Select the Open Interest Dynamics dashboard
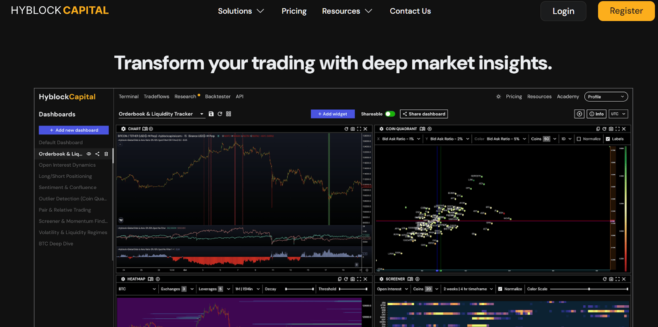658x327 pixels. [67, 165]
